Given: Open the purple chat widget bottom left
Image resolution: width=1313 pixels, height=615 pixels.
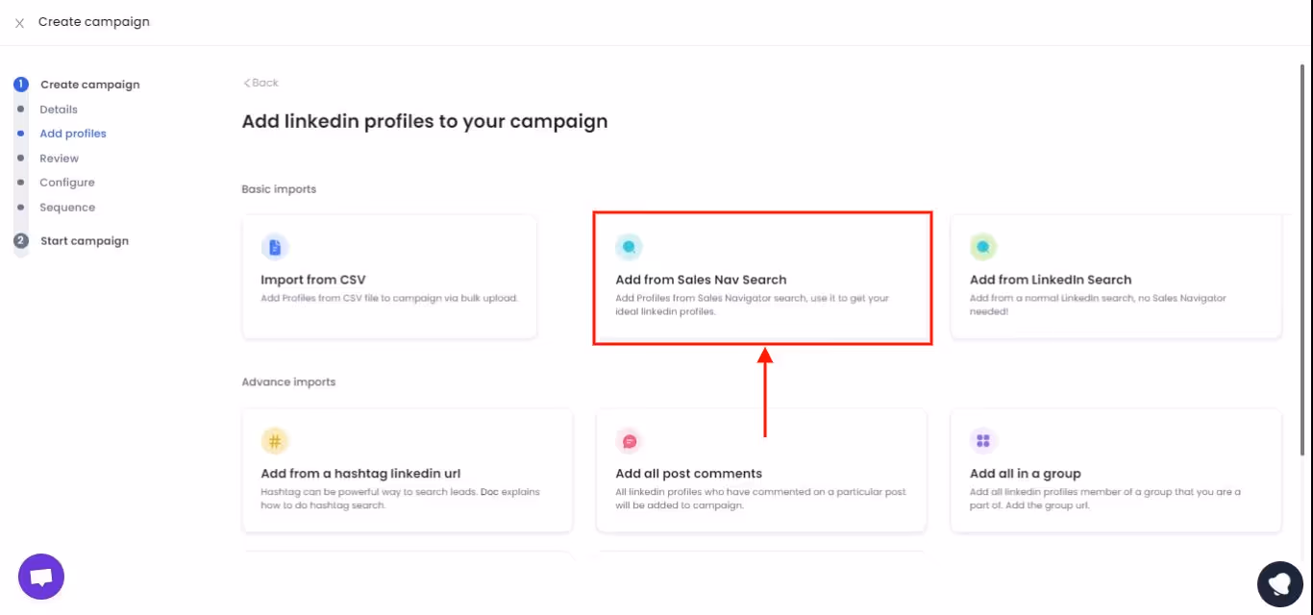Looking at the screenshot, I should click(40, 575).
